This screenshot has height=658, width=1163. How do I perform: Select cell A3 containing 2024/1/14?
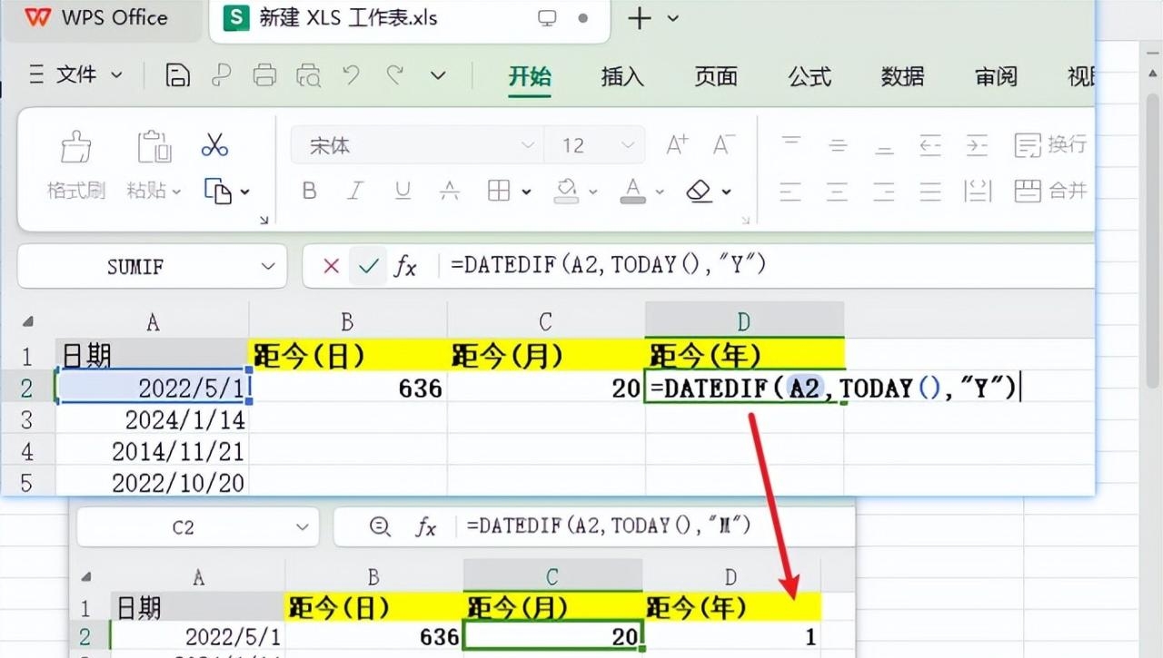[x=152, y=420]
